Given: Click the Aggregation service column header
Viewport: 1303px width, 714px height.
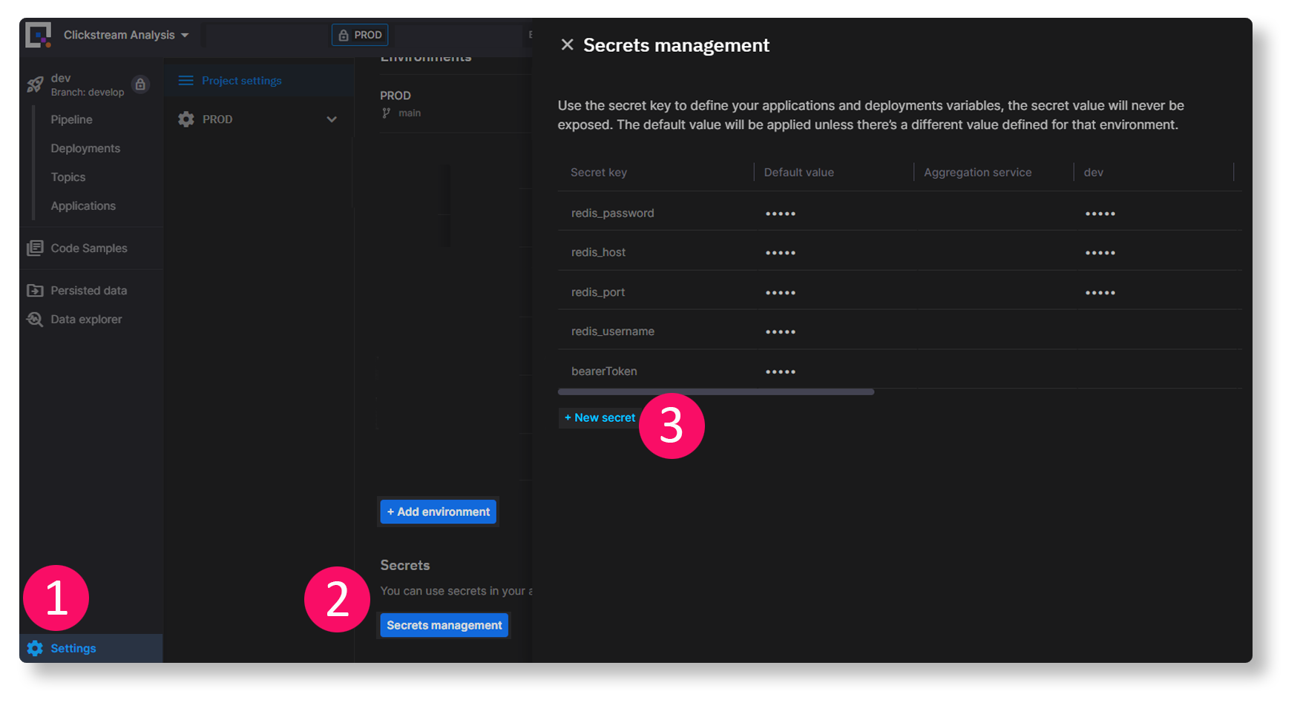Looking at the screenshot, I should (x=978, y=172).
